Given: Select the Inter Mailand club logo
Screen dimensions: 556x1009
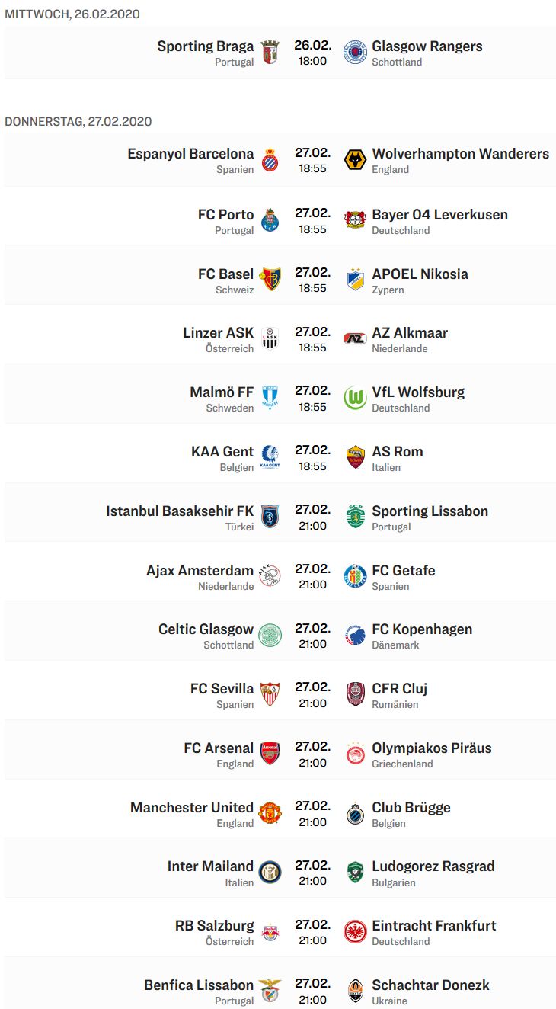Looking at the screenshot, I should click(270, 873).
